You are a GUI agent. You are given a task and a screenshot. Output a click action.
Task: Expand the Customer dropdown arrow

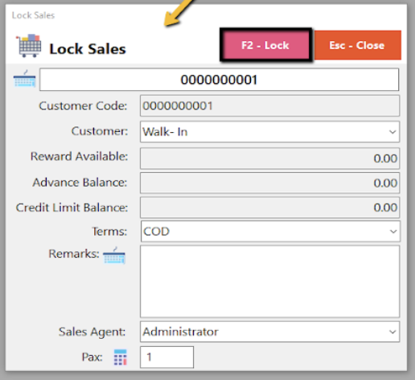(x=392, y=132)
